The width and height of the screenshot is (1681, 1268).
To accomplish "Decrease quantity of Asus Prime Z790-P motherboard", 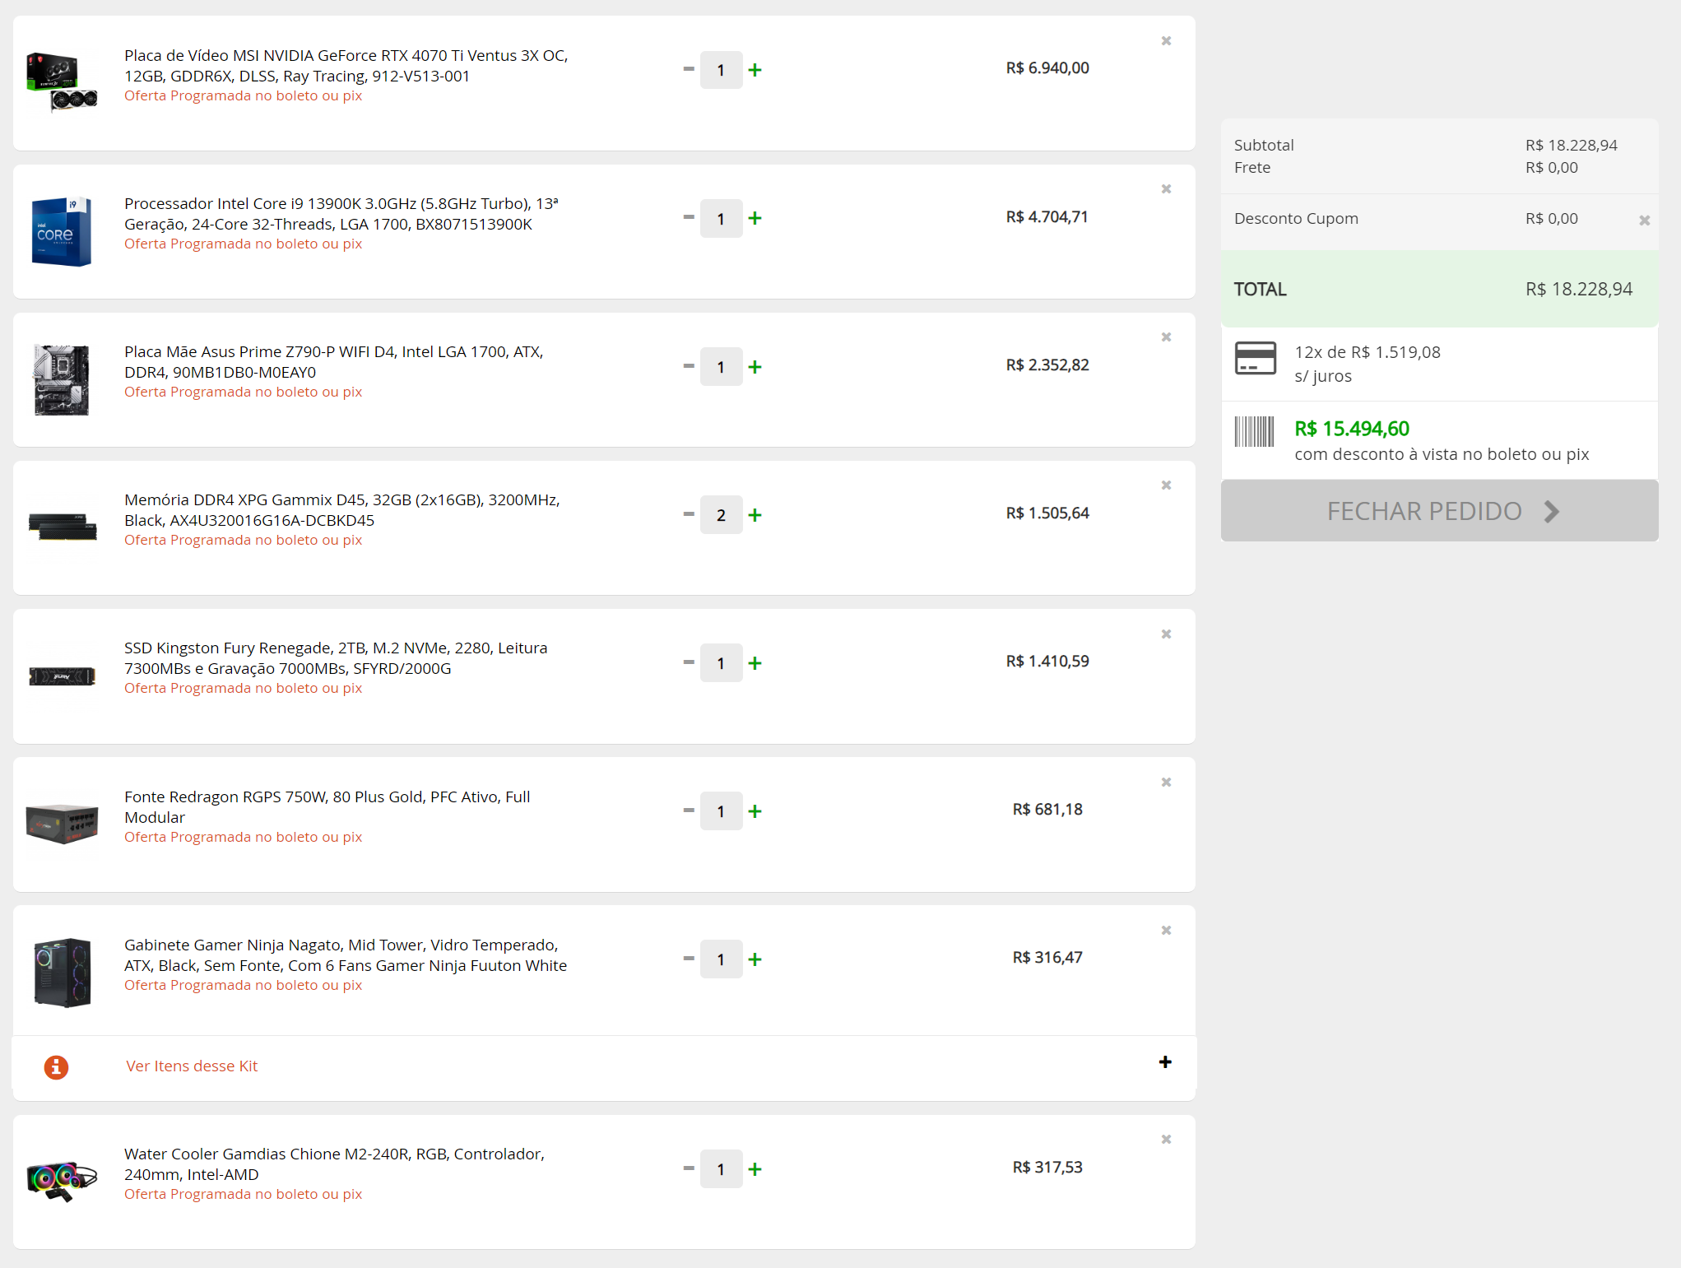I will 689,365.
